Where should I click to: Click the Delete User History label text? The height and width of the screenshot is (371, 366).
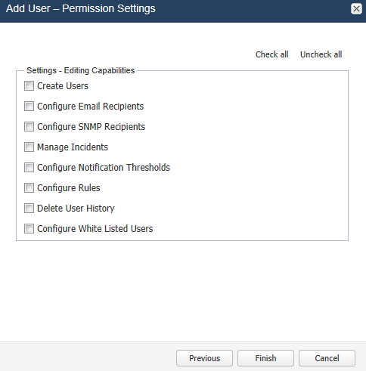tap(76, 209)
